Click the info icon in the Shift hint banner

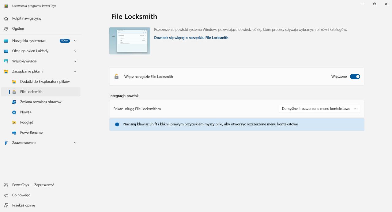117,125
